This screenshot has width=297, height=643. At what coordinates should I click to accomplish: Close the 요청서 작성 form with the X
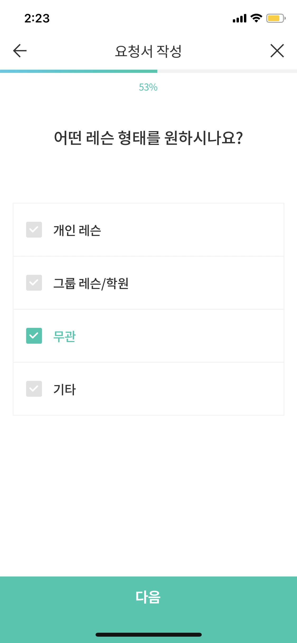point(277,51)
